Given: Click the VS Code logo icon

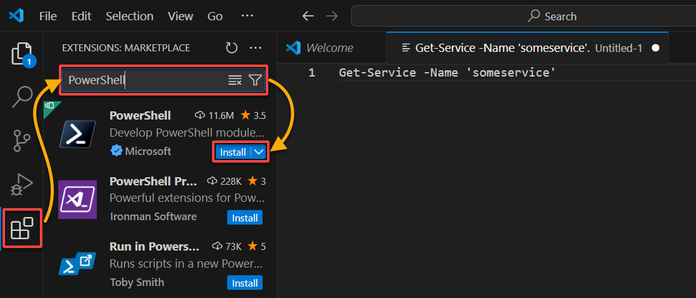Looking at the screenshot, I should click(16, 16).
